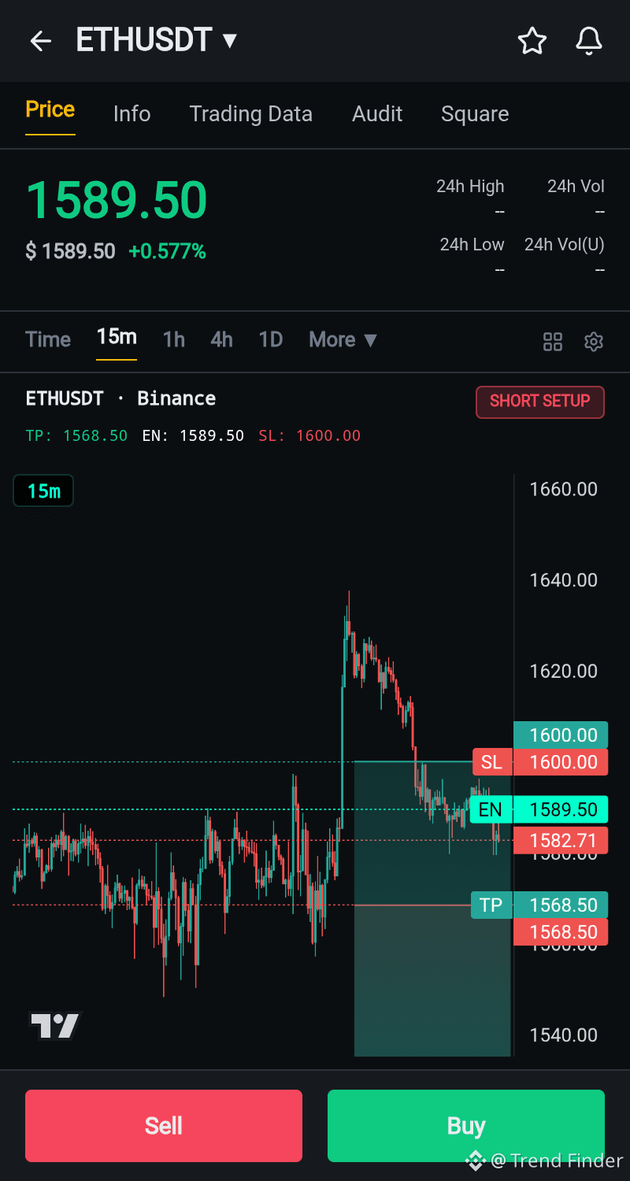Switch to the Info tab
630x1181 pixels.
tap(132, 114)
